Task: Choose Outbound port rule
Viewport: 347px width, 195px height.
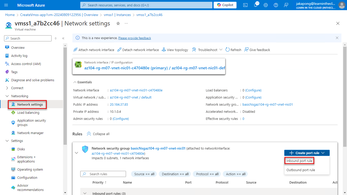Action: point(301,170)
